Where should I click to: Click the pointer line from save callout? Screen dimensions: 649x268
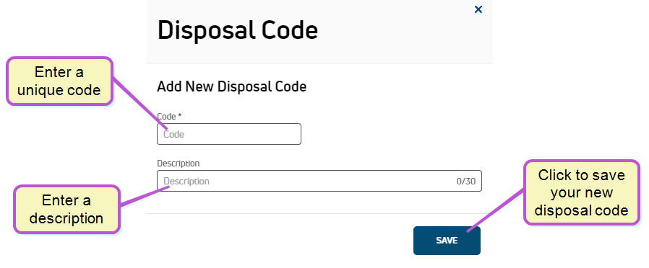496,210
